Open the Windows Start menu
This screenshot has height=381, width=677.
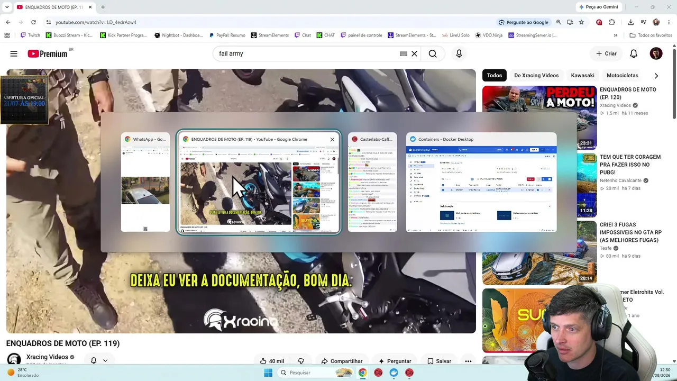coord(268,373)
